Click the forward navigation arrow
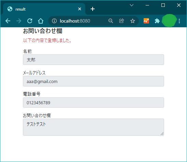Image resolution: width=187 pixels, height=162 pixels. point(19,21)
